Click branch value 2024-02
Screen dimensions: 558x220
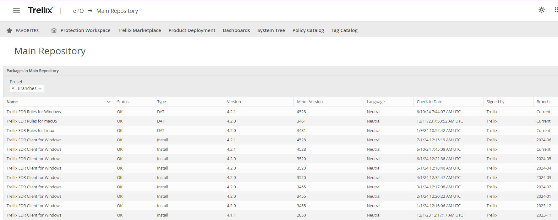[x=544, y=187]
